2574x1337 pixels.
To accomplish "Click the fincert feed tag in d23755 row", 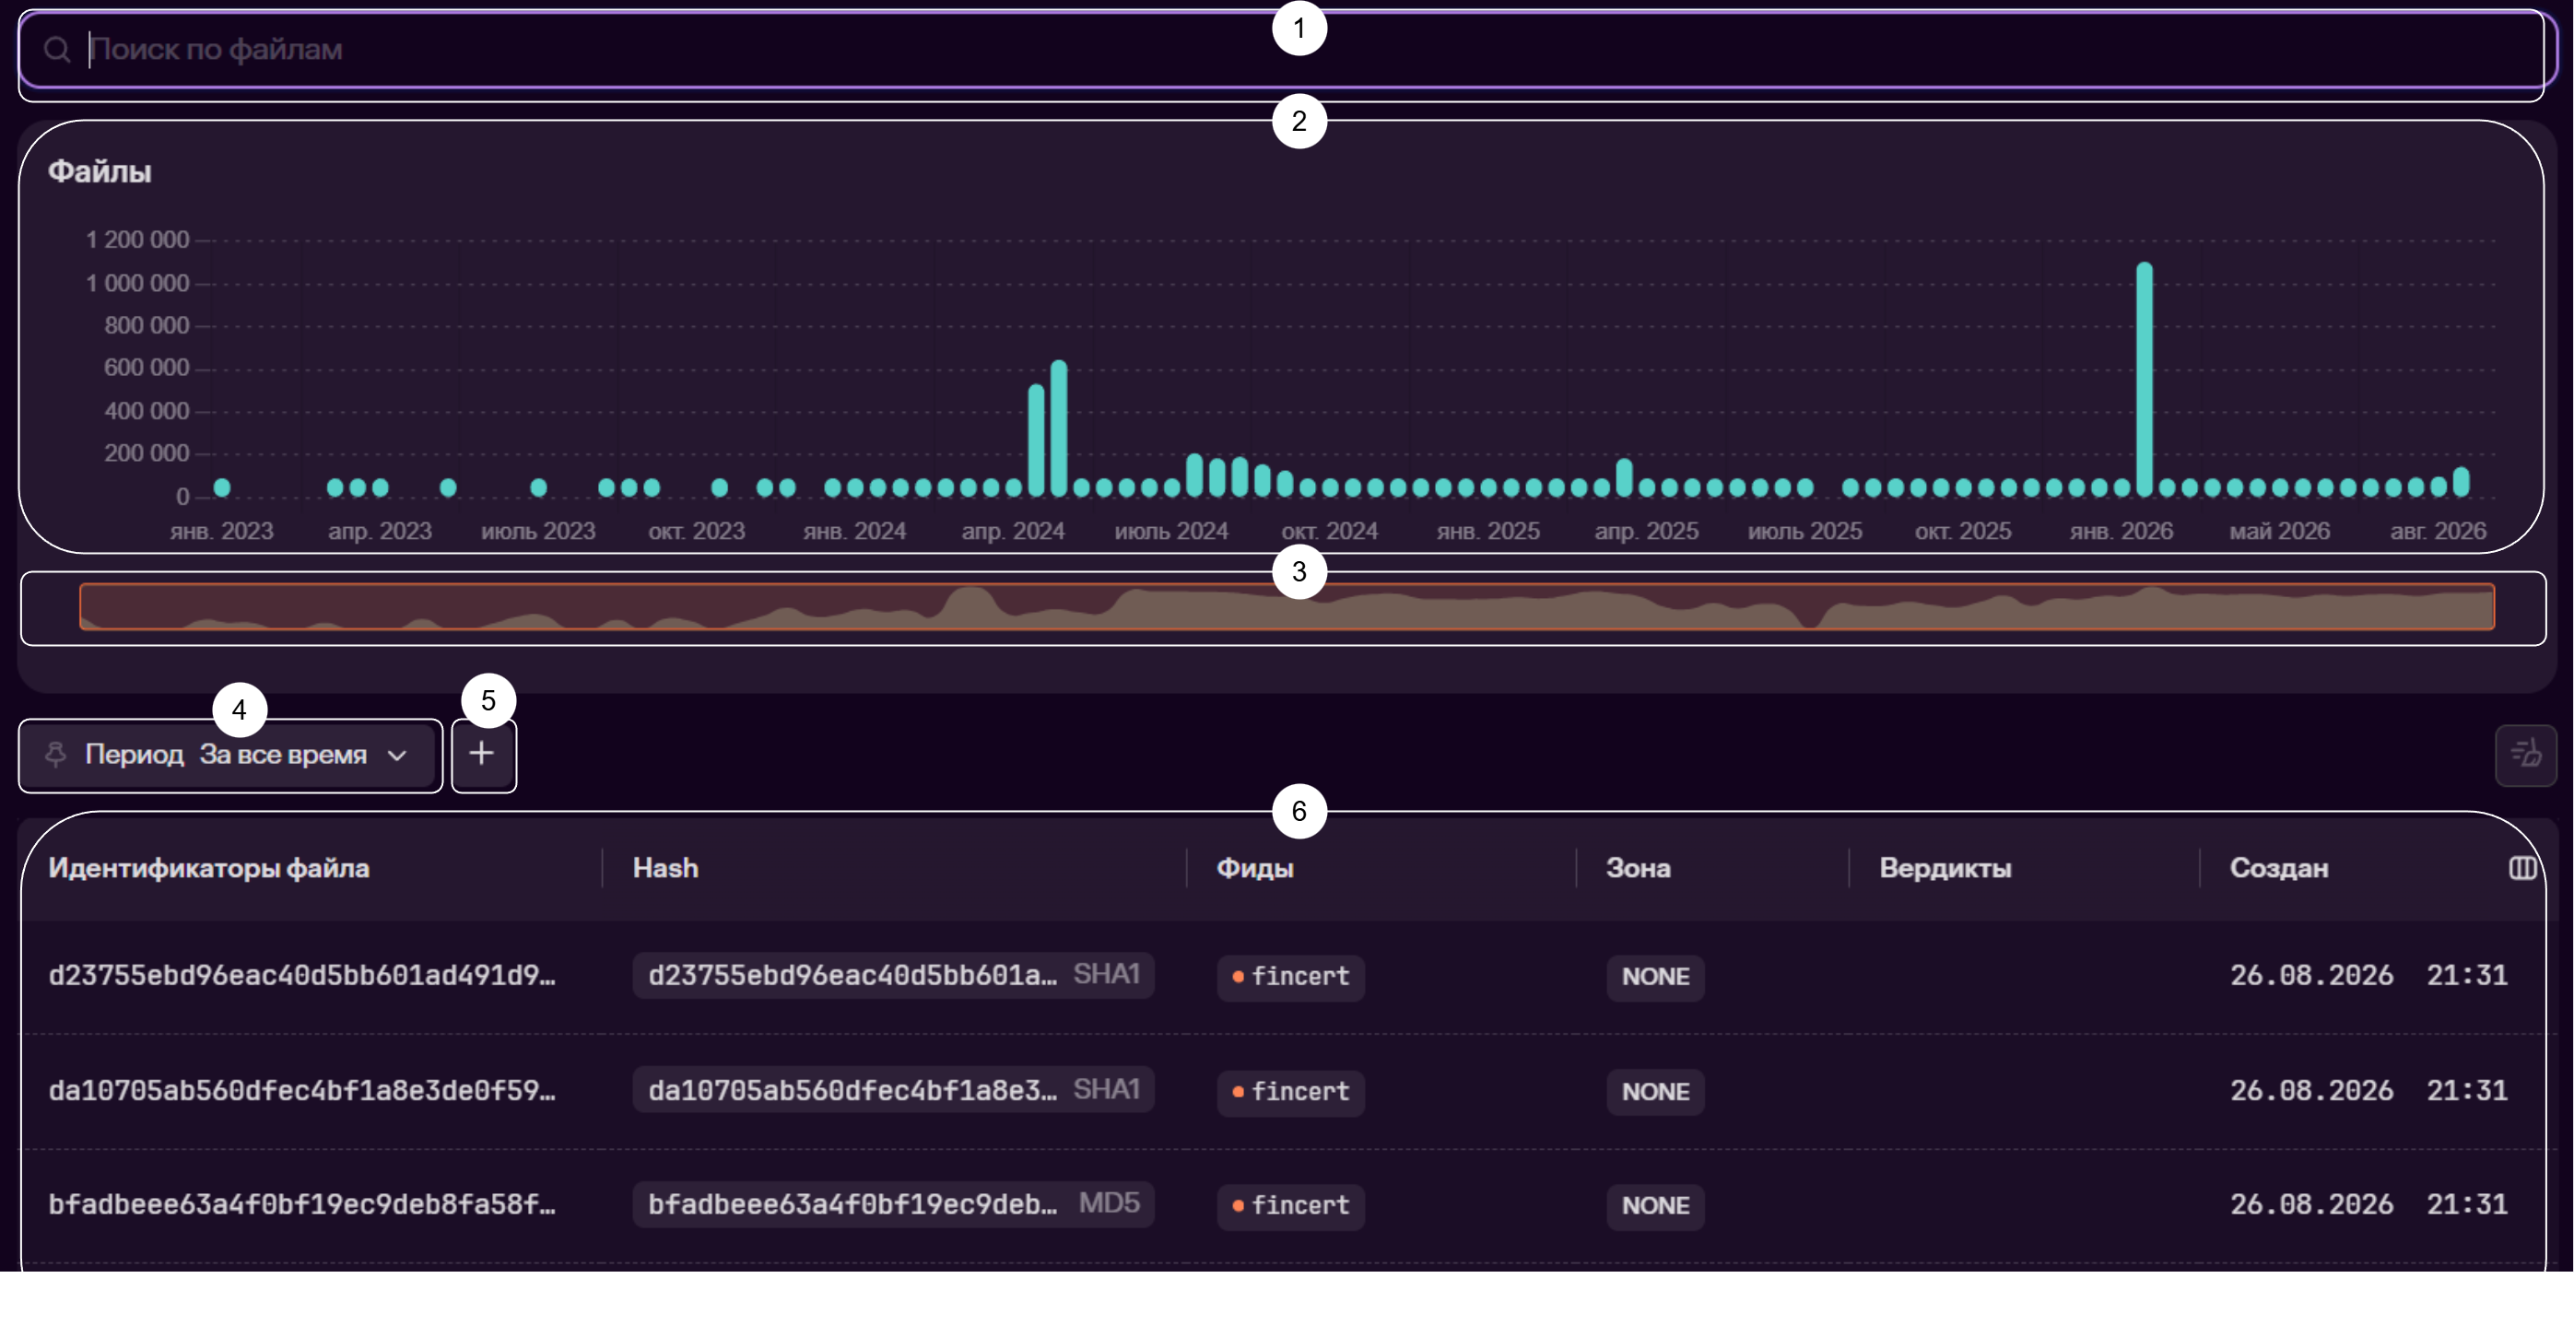I will point(1290,978).
